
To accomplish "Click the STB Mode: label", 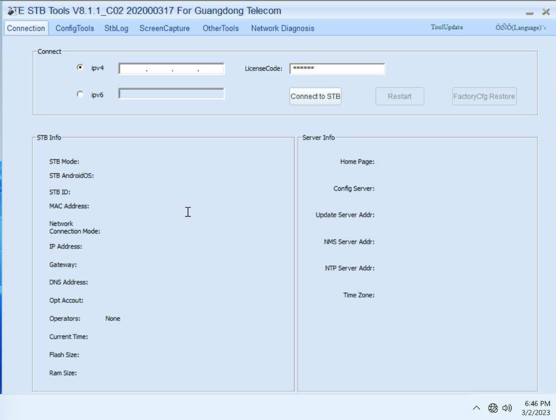I will click(x=64, y=161).
